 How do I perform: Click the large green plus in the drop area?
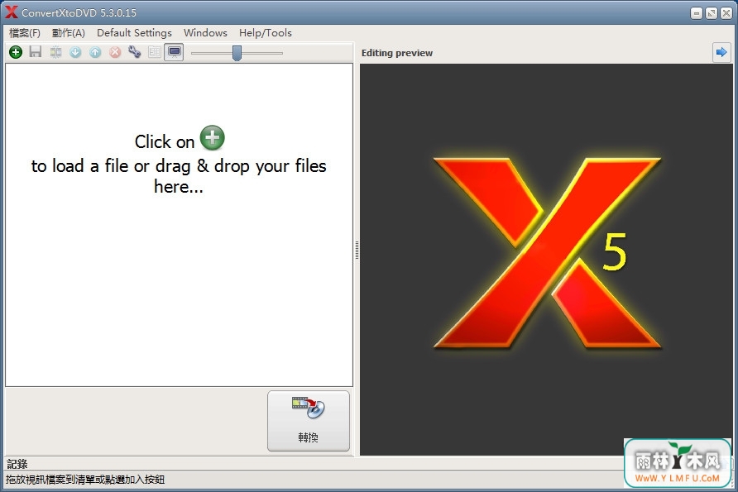213,138
